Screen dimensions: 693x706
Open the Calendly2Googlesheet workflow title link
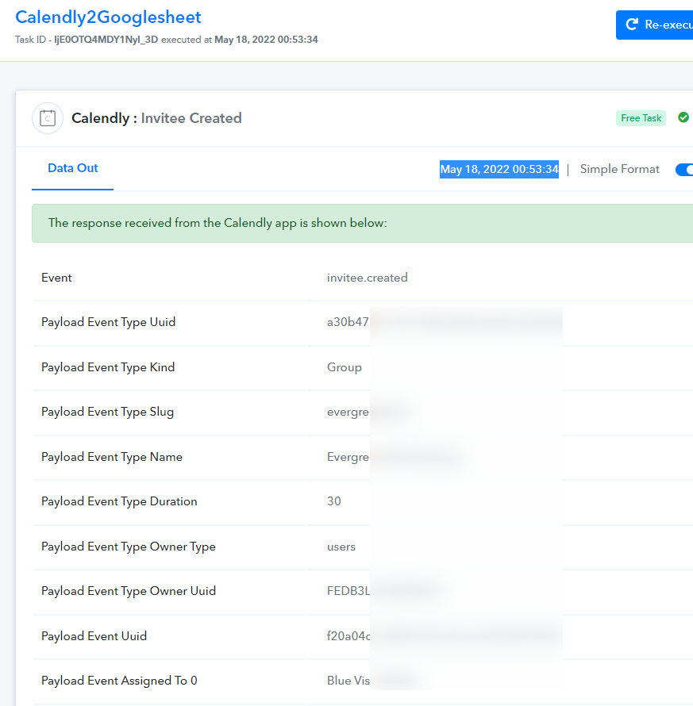click(108, 17)
